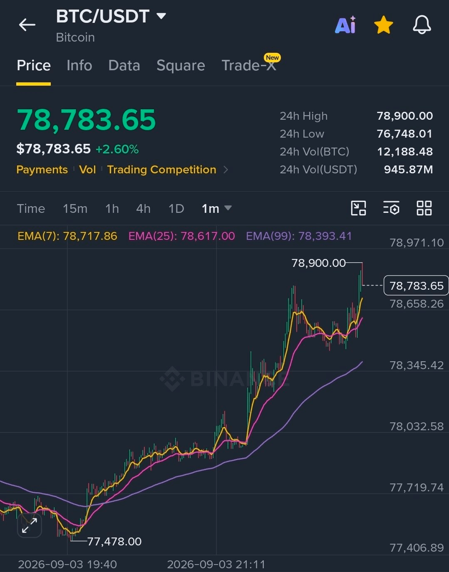Click the 24h Low value 76,748.01
Screen dimensions: 449x572
[404, 134]
